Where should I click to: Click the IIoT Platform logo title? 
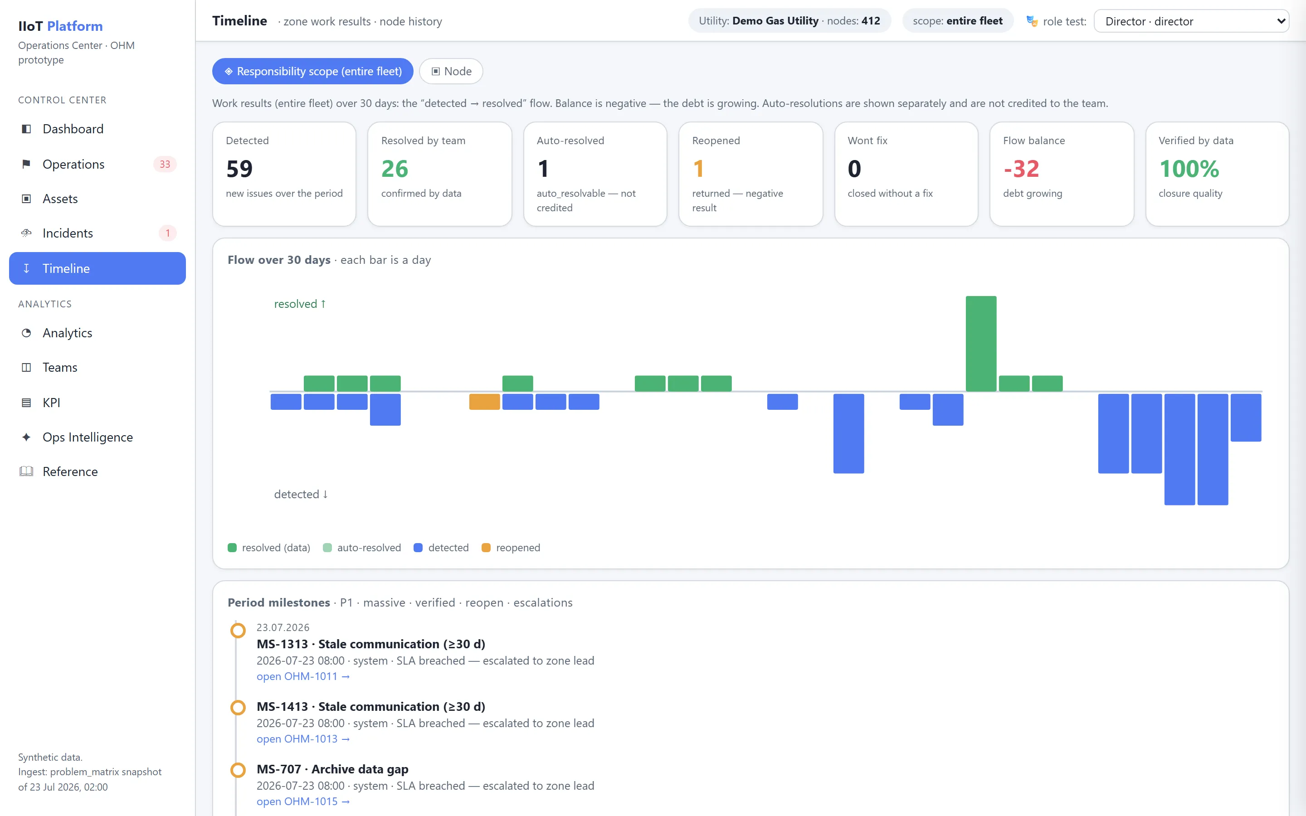(60, 26)
